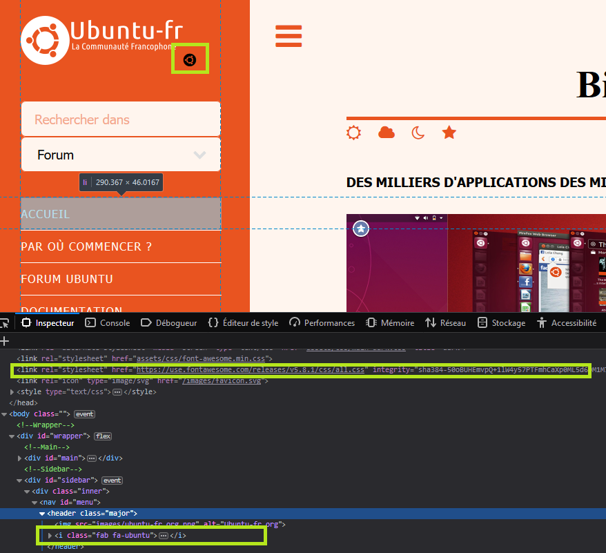Click the ellipsis badge in the fa-ubuntu node
This screenshot has height=553, width=606.
(x=164, y=536)
